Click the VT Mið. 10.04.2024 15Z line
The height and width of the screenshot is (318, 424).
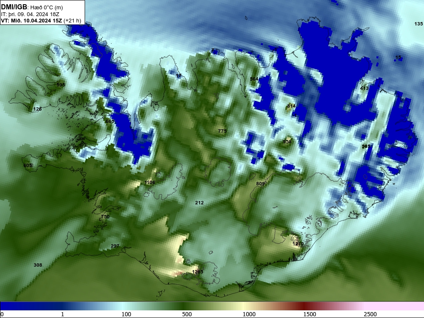tap(31, 20)
